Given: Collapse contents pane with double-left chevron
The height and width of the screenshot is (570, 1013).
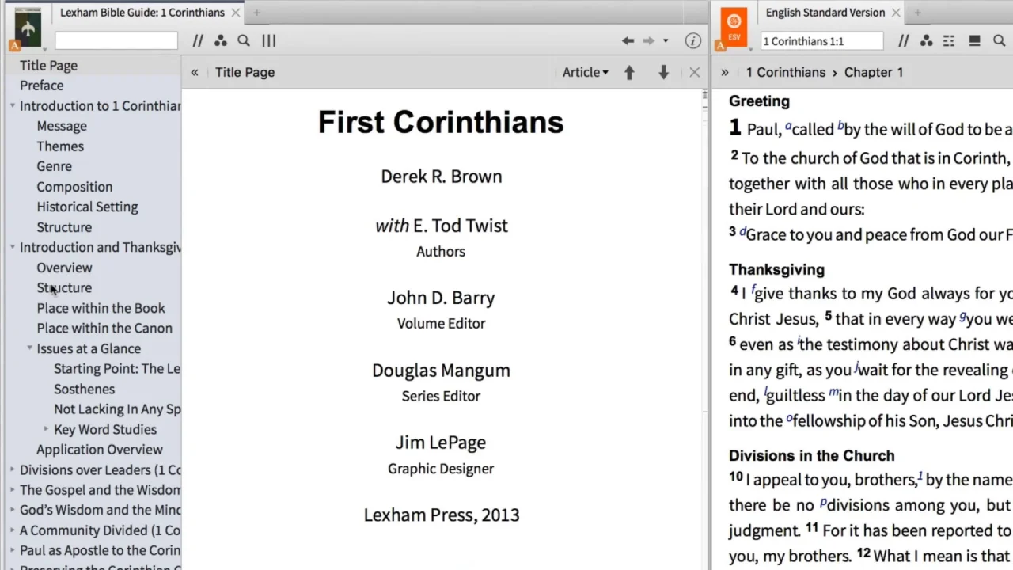Looking at the screenshot, I should (195, 72).
